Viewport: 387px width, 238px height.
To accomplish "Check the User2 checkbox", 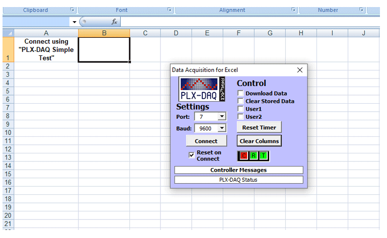I will [x=241, y=117].
